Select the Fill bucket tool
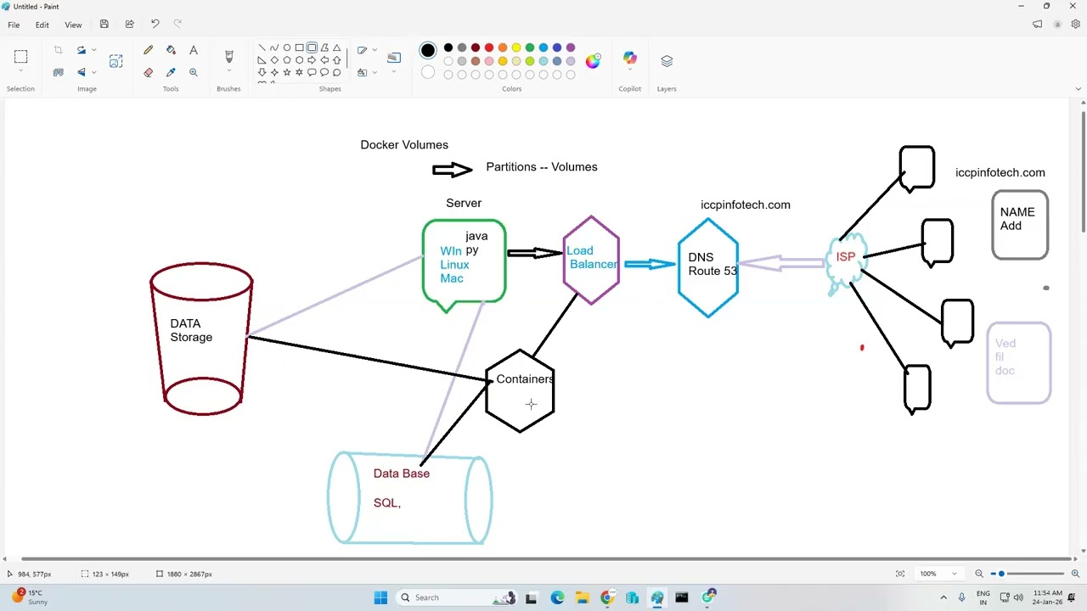Viewport: 1087px width, 611px height. pos(171,51)
